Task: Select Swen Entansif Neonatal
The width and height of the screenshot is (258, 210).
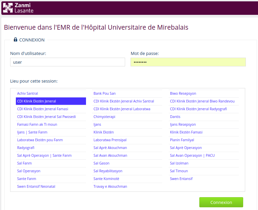Action: click(51, 186)
